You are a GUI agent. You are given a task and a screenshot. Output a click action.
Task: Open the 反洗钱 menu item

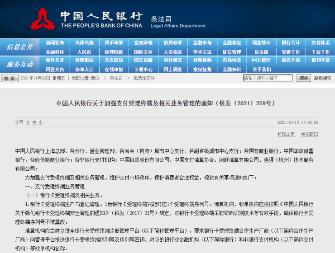pyautogui.click(x=261, y=52)
